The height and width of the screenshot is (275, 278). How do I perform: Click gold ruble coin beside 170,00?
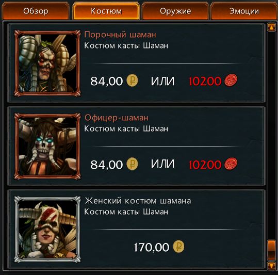click(178, 246)
